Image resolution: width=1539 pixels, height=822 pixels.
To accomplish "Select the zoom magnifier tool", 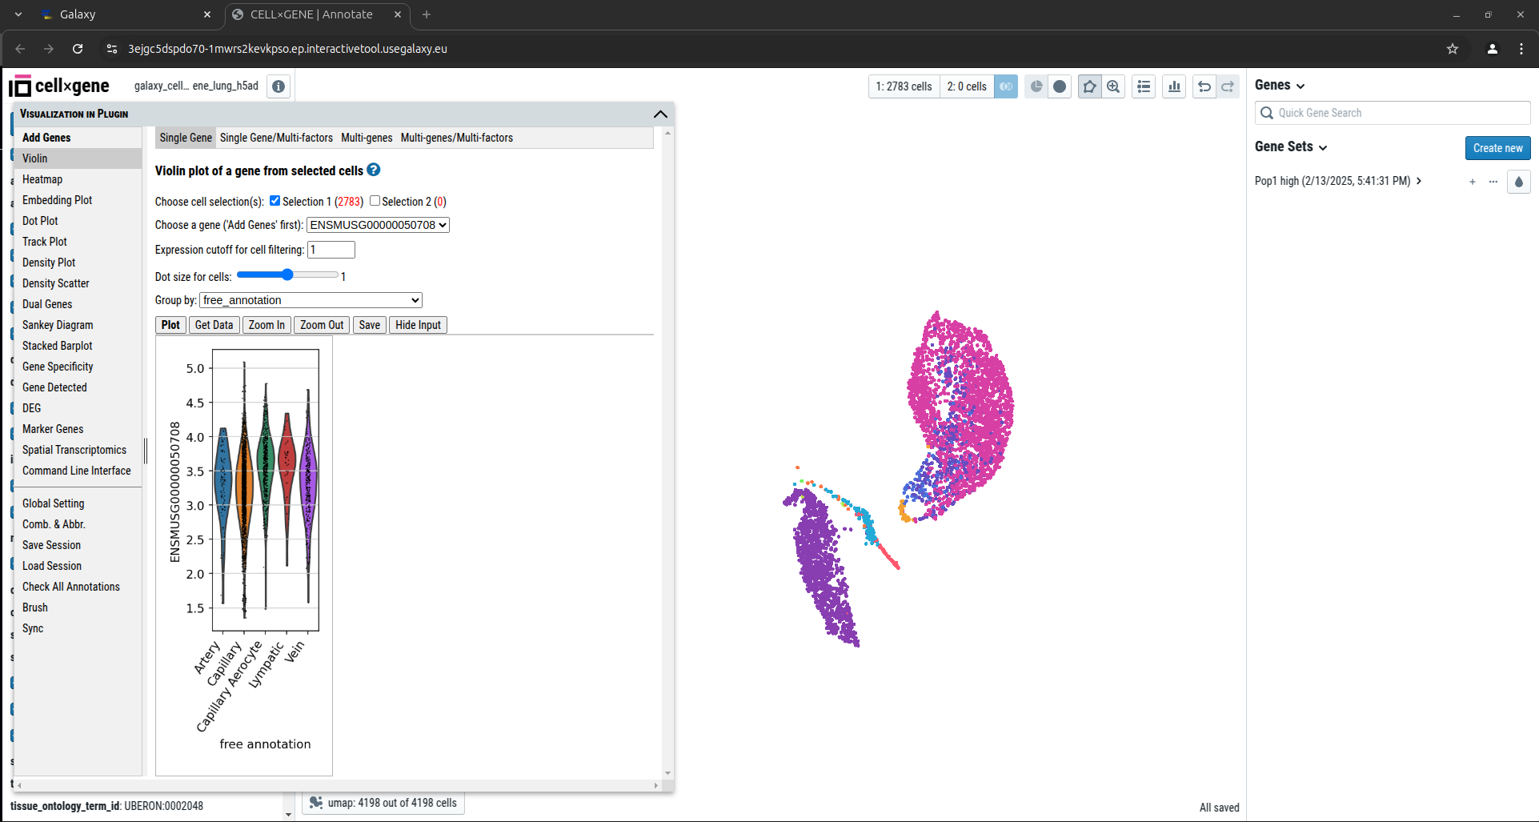I will tap(1113, 86).
